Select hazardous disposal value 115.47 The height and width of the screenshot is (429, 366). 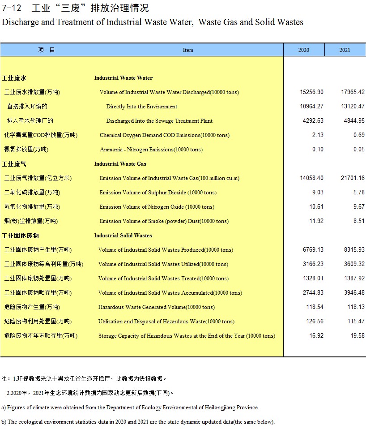tap(356, 321)
